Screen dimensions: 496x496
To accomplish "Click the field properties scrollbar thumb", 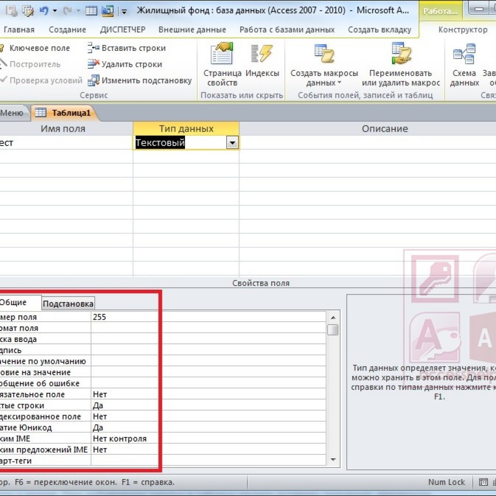I will pyautogui.click(x=333, y=329).
